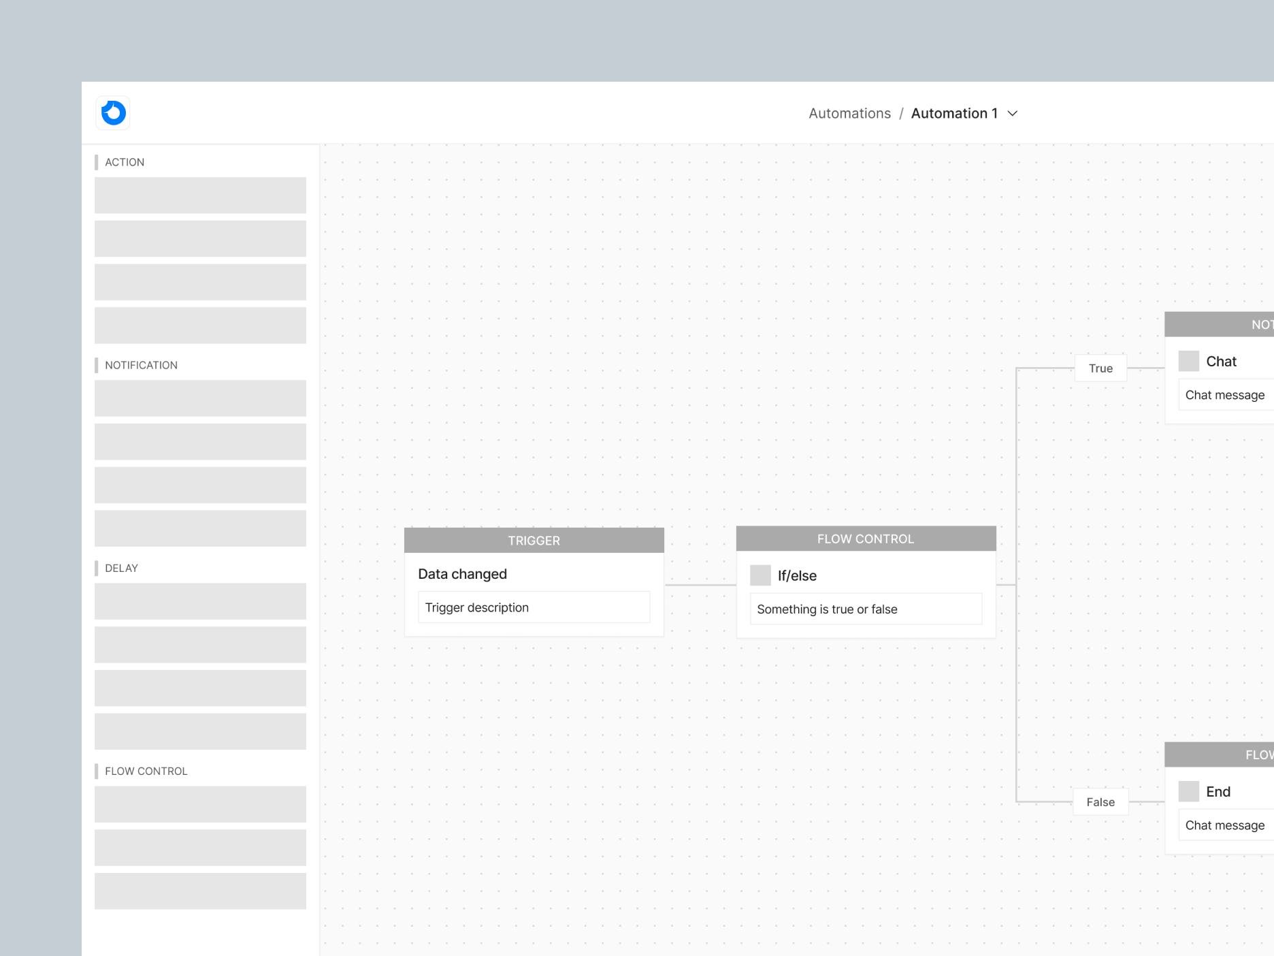Click the app logo icon
Image resolution: width=1274 pixels, height=956 pixels.
113,113
